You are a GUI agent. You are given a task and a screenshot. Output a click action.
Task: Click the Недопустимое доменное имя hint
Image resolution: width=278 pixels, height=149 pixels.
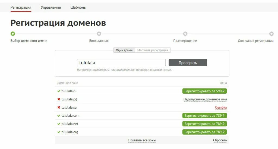(x=205, y=99)
